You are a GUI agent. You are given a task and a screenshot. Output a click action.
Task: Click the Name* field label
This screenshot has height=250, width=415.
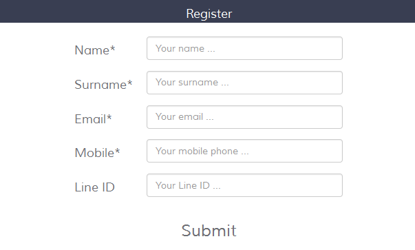tap(95, 50)
